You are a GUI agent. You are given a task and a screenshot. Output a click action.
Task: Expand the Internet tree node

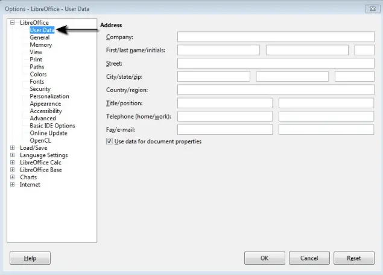point(13,184)
